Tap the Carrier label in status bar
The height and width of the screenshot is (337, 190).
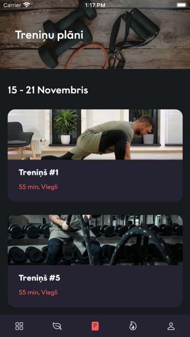click(12, 5)
